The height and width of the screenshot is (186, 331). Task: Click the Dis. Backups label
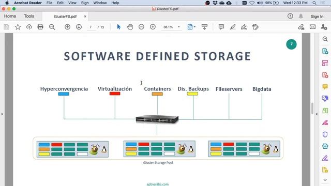[x=193, y=89]
